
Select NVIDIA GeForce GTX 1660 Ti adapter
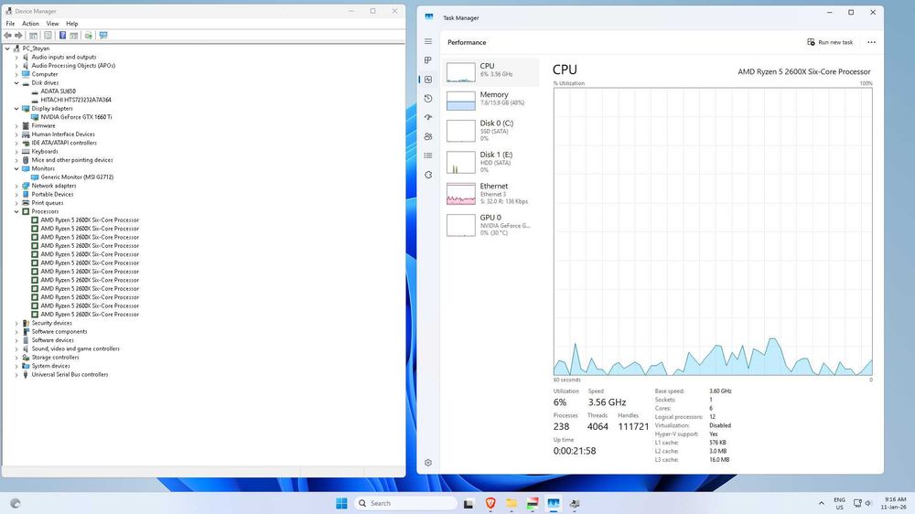pos(76,117)
